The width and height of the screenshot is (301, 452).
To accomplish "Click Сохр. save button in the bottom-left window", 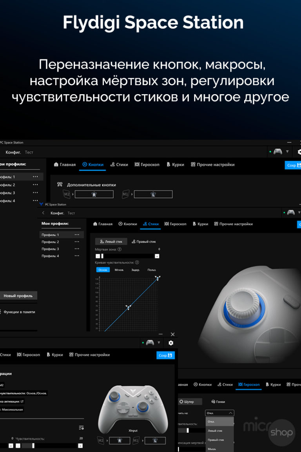I will tap(165, 355).
